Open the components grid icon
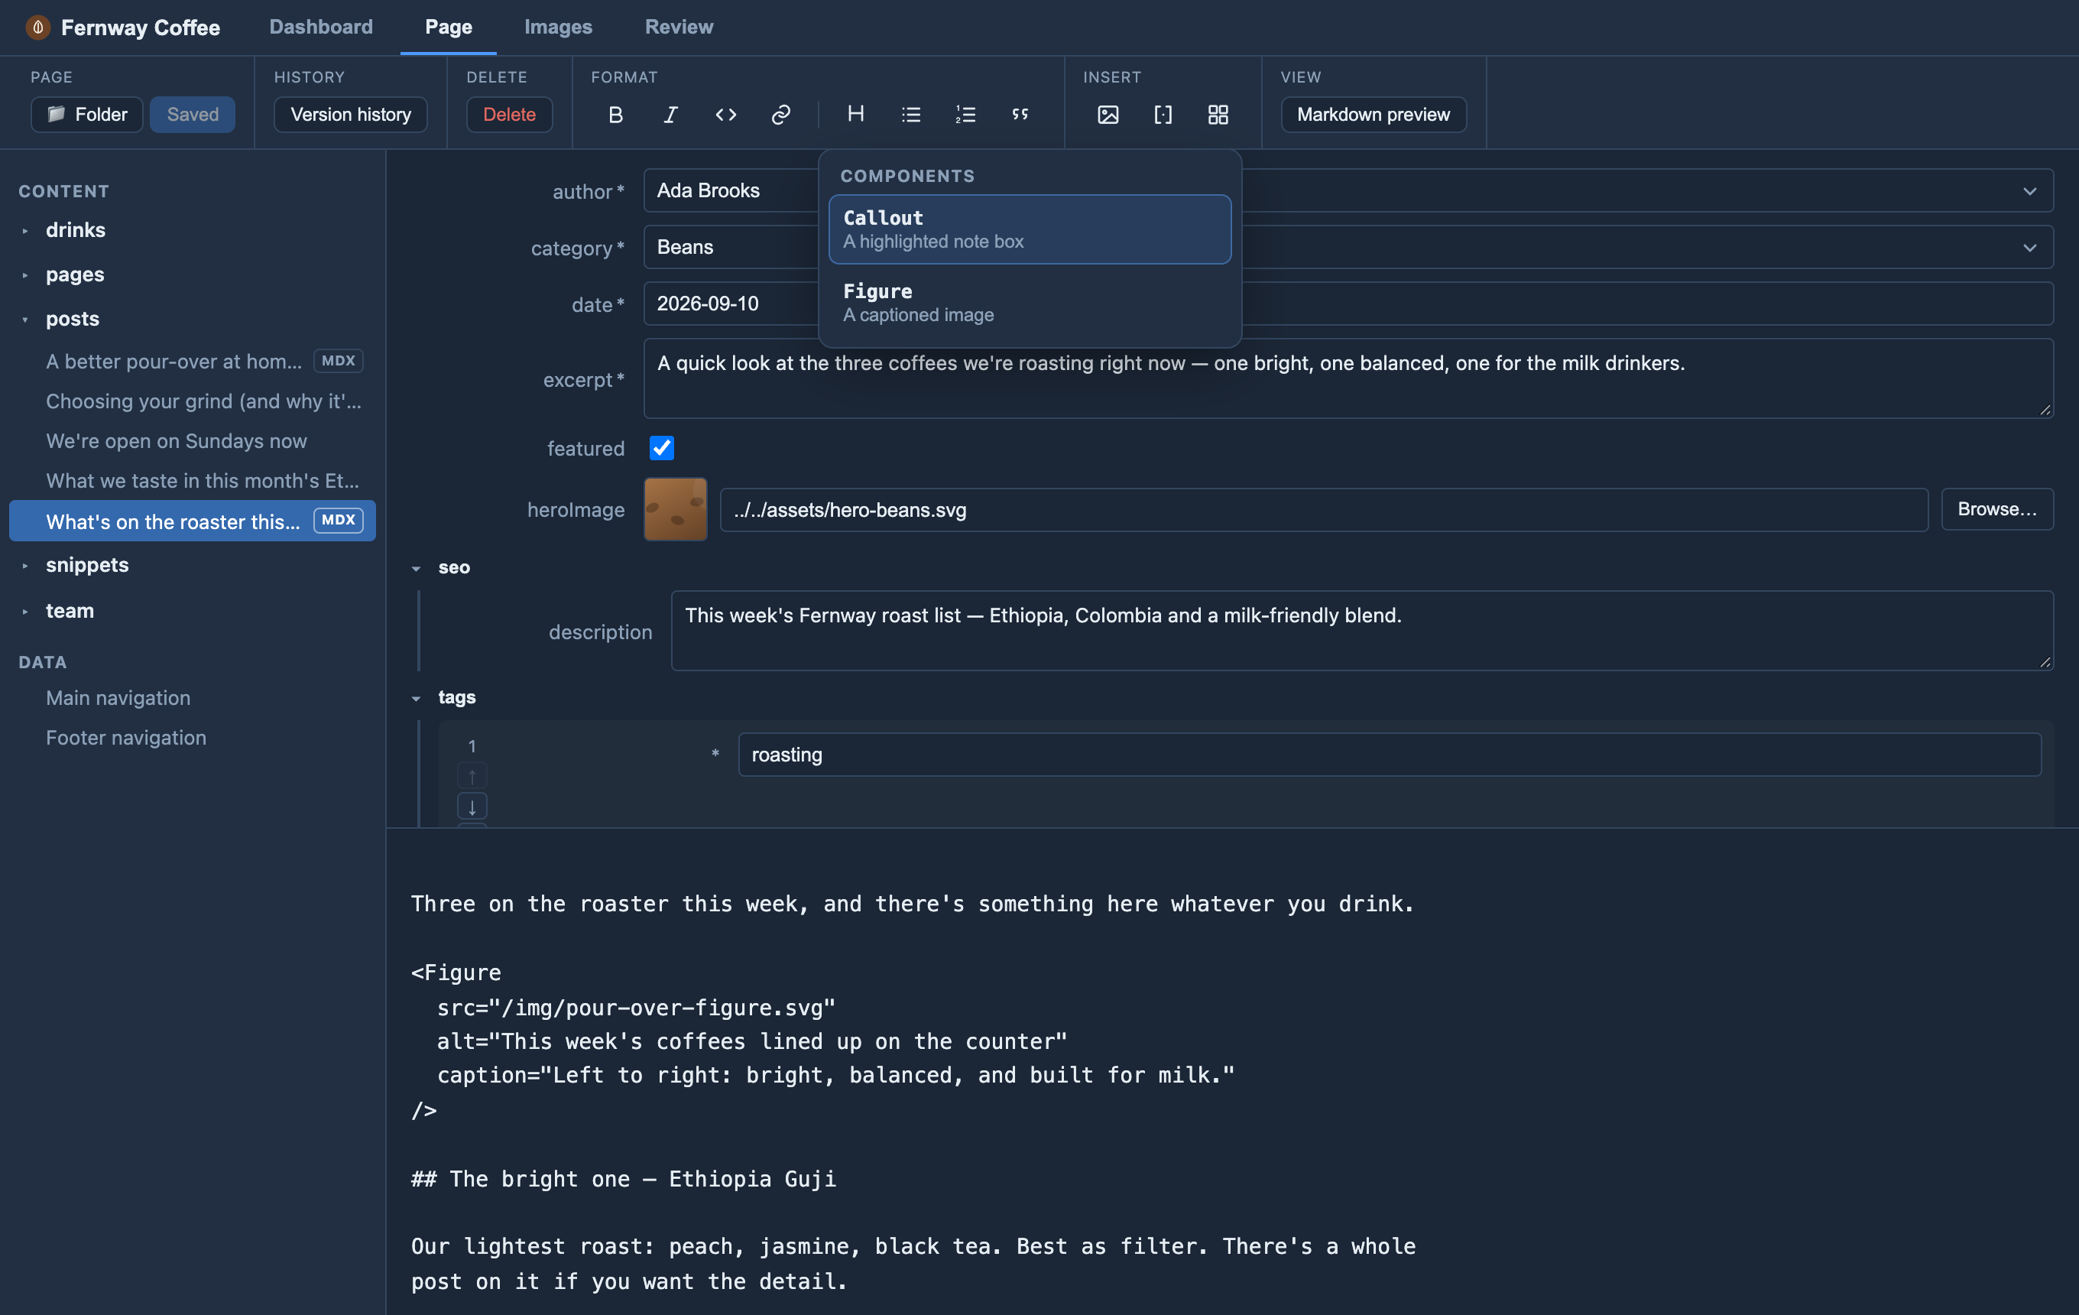The width and height of the screenshot is (2079, 1315). 1218,114
